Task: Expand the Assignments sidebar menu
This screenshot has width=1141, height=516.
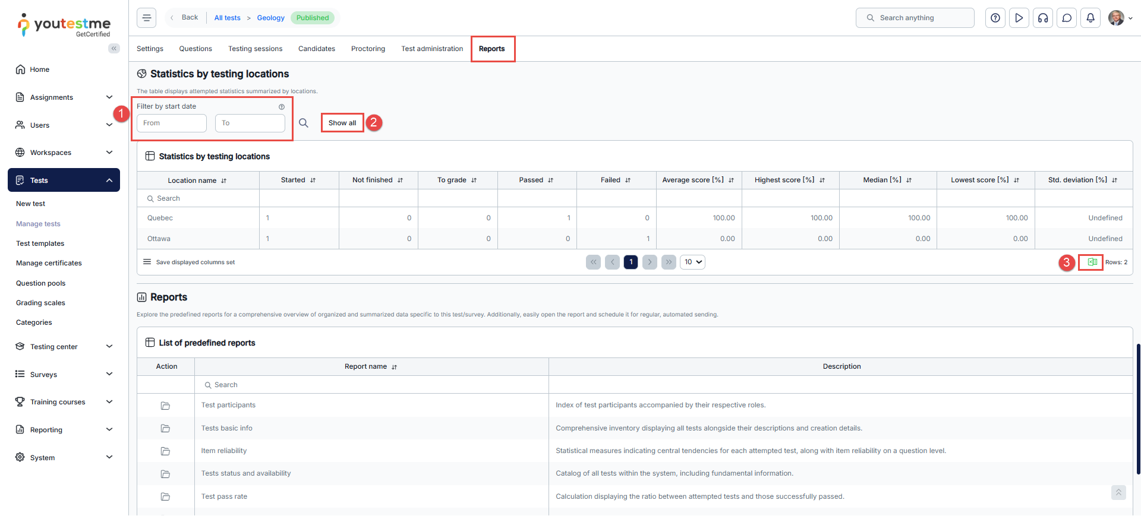Action: [x=109, y=97]
